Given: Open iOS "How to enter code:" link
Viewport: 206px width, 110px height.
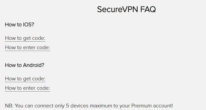Looking at the screenshot, I should pyautogui.click(x=28, y=48).
